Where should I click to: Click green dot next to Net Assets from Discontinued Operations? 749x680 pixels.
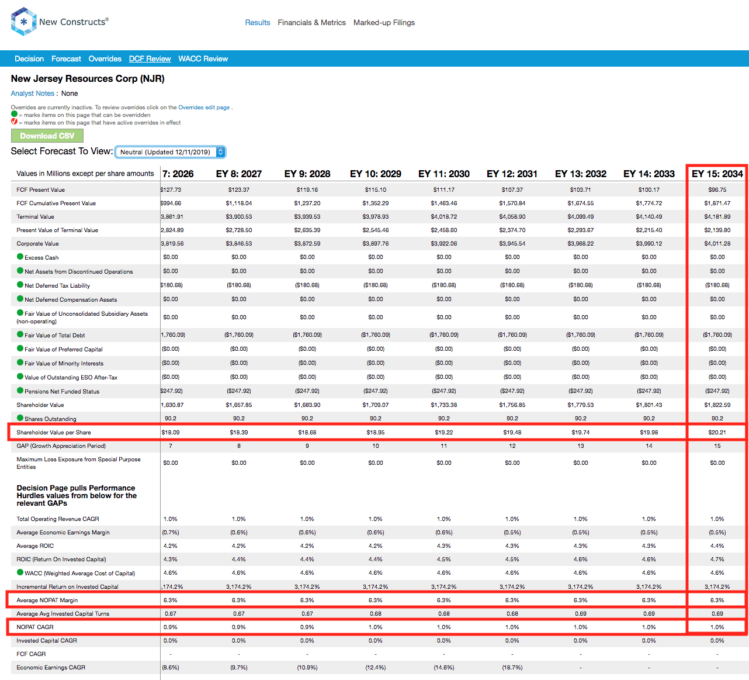[x=20, y=271]
